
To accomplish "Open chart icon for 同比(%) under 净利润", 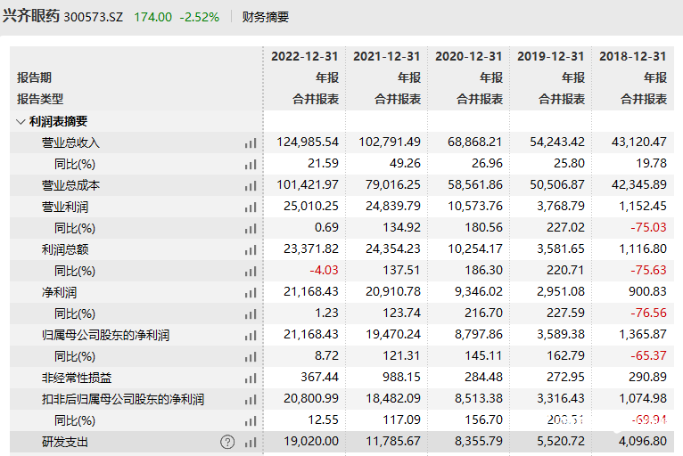I will coord(251,314).
